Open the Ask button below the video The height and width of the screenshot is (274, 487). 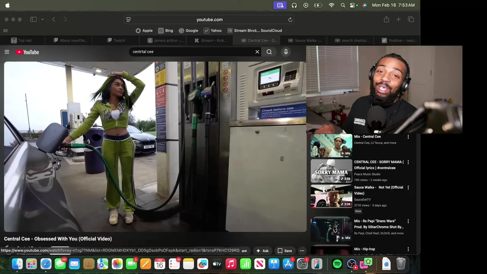tap(262, 251)
